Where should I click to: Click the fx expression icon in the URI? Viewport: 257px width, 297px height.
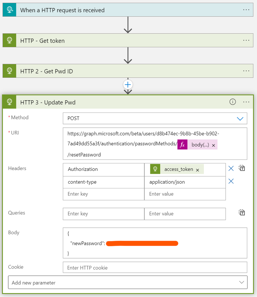tap(182, 145)
